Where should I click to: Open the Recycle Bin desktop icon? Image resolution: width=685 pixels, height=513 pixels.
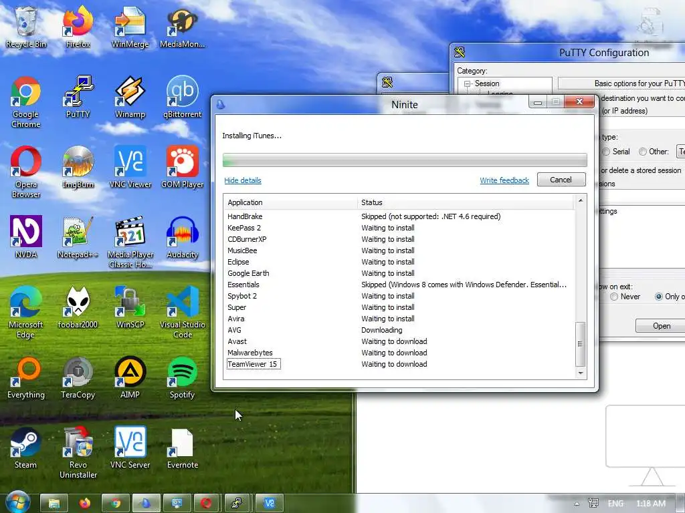click(x=26, y=27)
